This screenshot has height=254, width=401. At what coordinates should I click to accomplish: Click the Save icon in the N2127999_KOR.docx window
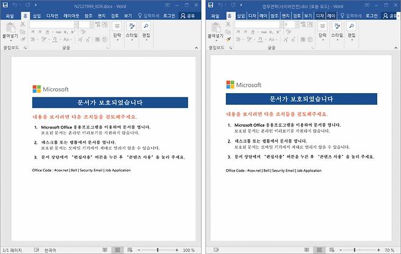click(5, 5)
